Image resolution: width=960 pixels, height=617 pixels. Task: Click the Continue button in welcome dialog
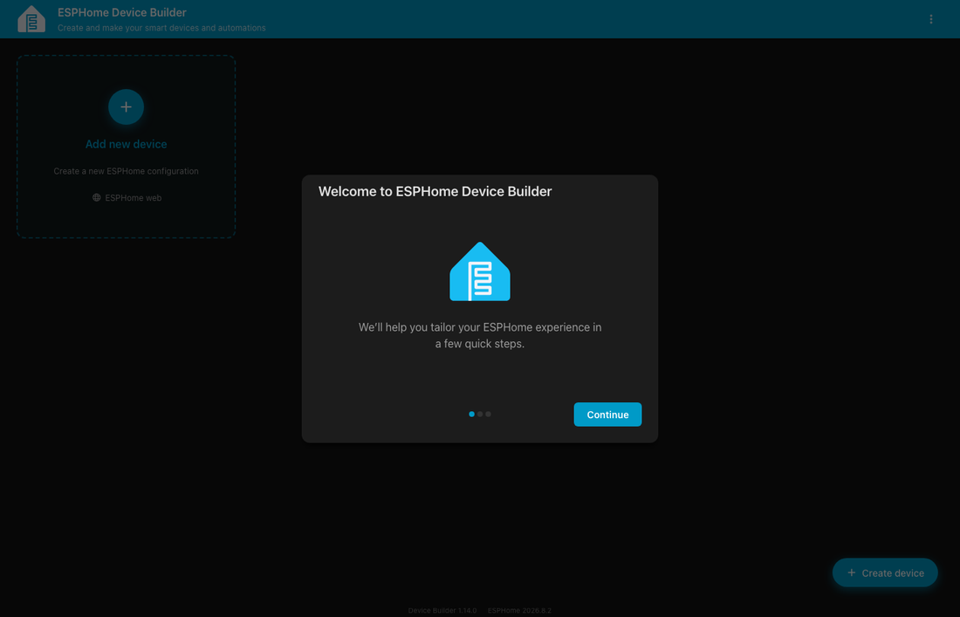(x=607, y=415)
